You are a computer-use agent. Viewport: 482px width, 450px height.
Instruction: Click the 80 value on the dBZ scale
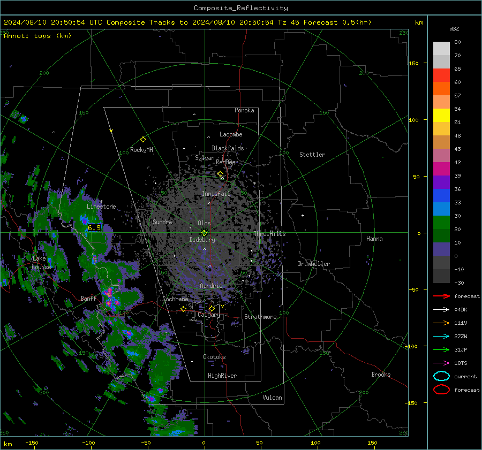click(458, 42)
